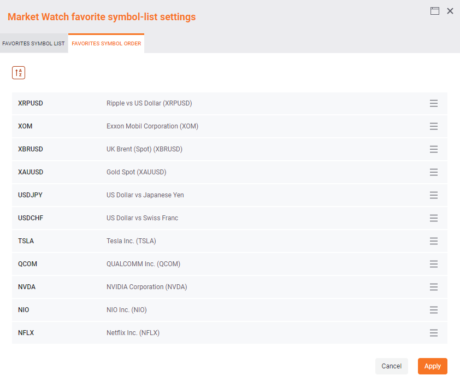Select description 'Netflix Inc. (NFLX)'
The image size is (460, 387).
point(133,333)
